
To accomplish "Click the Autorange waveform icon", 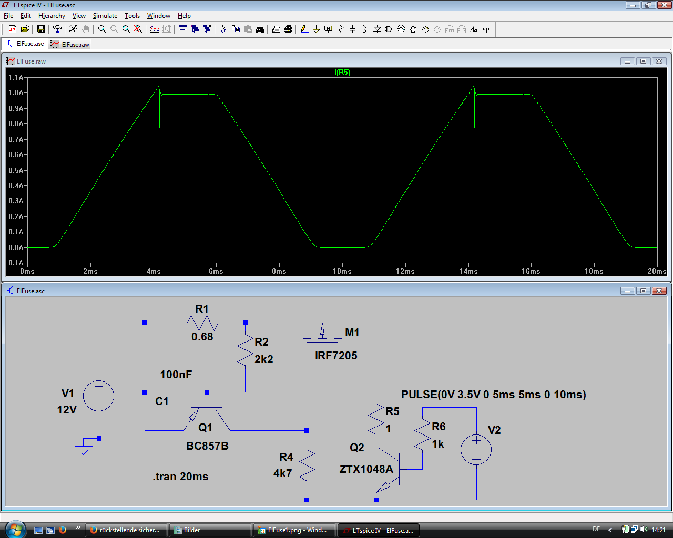I will (155, 29).
